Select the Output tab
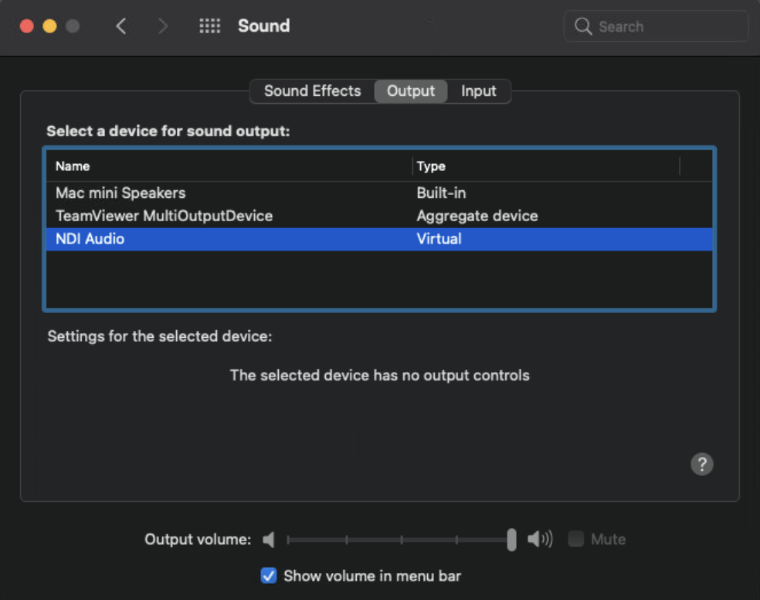 point(410,91)
